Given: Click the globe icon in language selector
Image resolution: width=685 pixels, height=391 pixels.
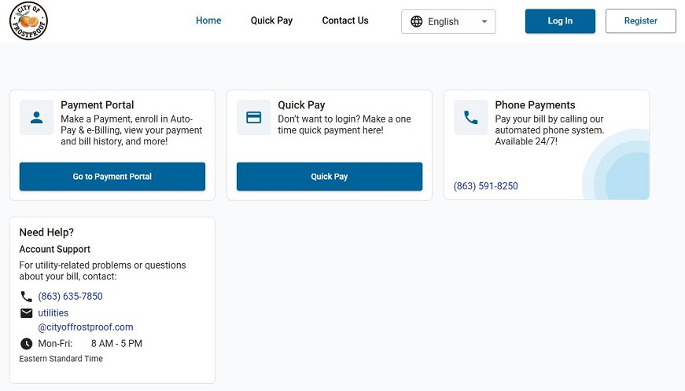Looking at the screenshot, I should (417, 22).
